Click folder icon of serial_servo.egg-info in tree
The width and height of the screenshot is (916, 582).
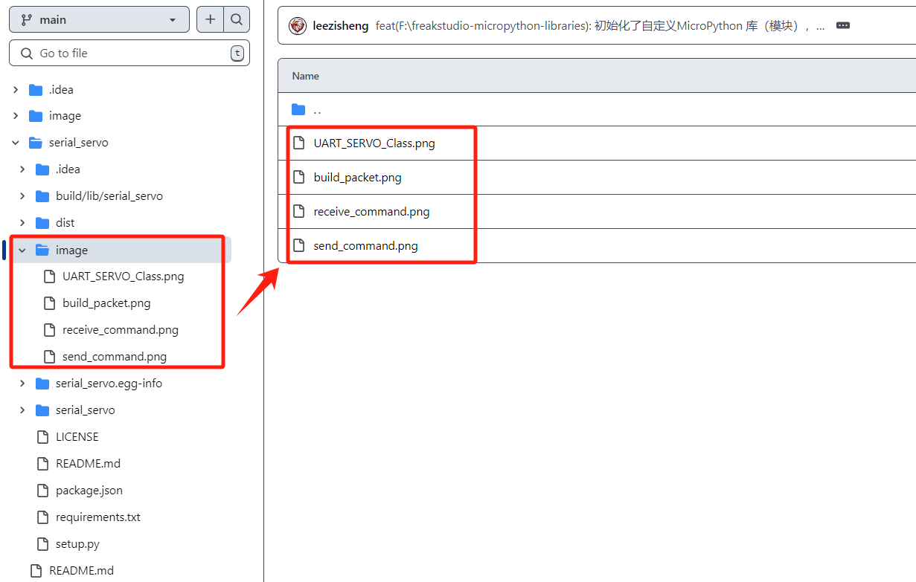click(42, 384)
